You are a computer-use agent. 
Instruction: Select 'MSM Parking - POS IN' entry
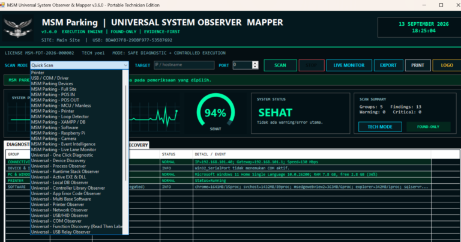53,95
